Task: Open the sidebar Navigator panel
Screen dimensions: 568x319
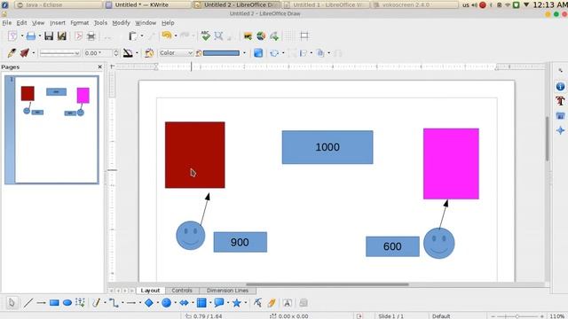Action: click(560, 130)
